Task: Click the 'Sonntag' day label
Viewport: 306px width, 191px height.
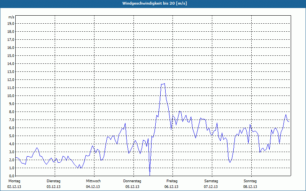Action: 250,181
